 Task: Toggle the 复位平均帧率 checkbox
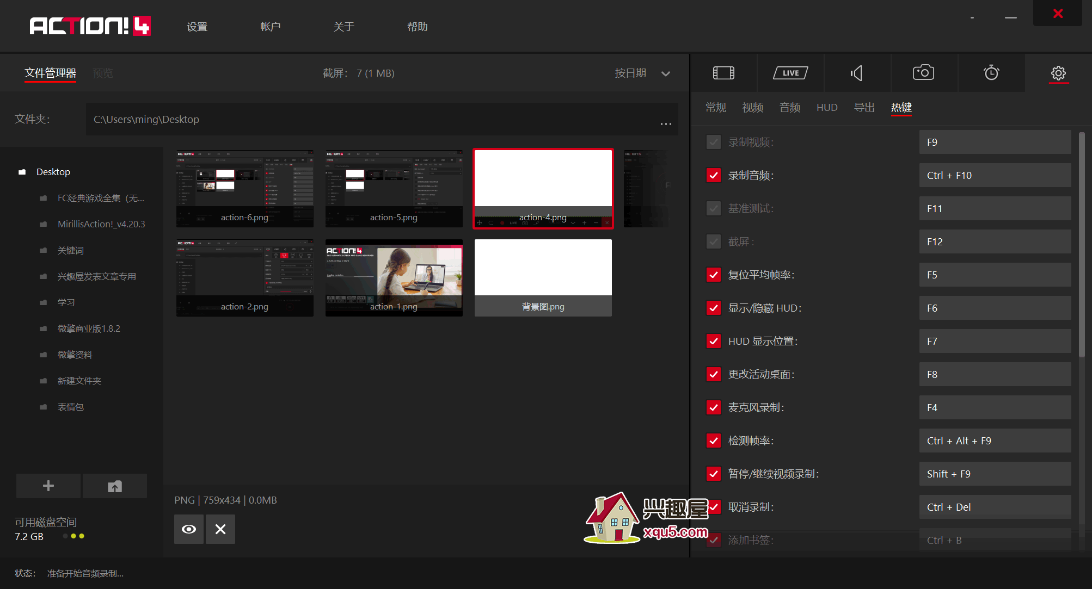714,275
